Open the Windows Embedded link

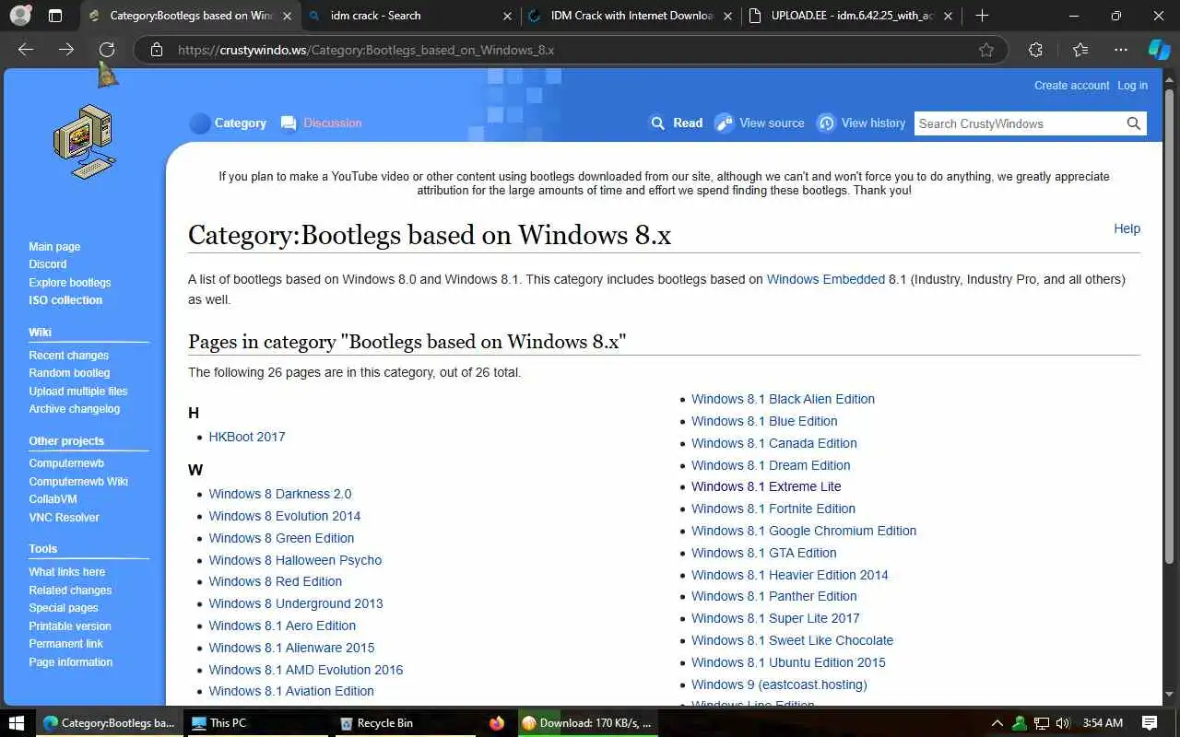tap(825, 279)
